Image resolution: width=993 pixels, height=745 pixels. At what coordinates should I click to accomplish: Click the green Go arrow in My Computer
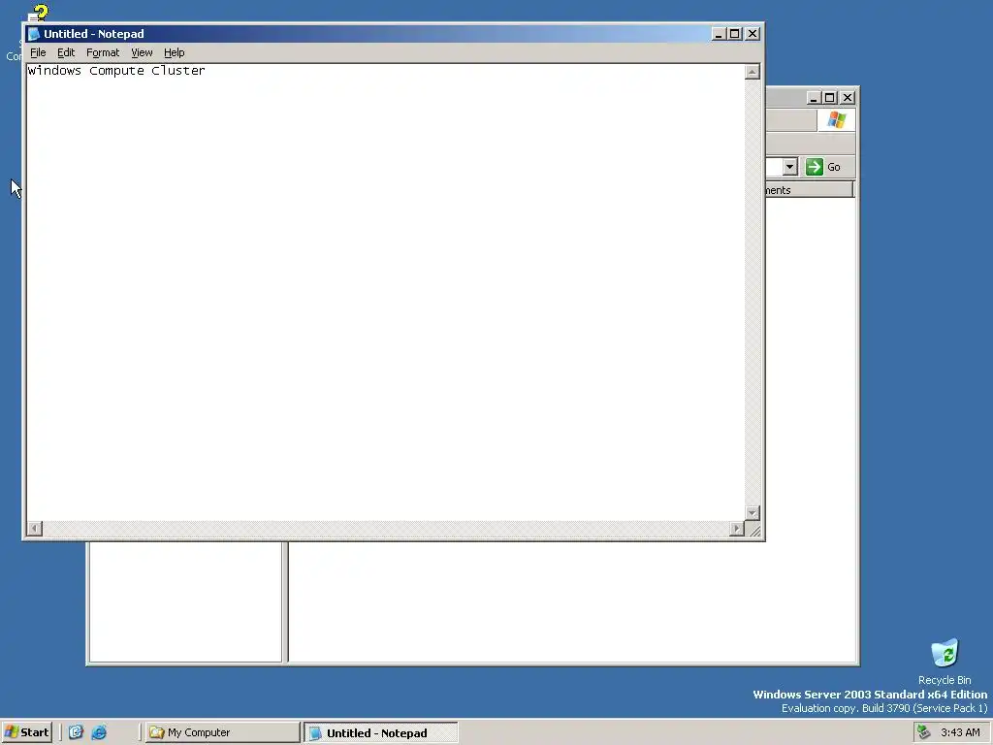815,167
